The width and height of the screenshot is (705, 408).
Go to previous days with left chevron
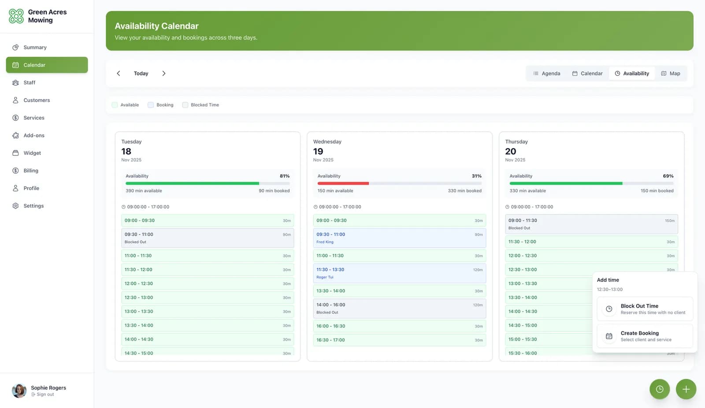(118, 74)
